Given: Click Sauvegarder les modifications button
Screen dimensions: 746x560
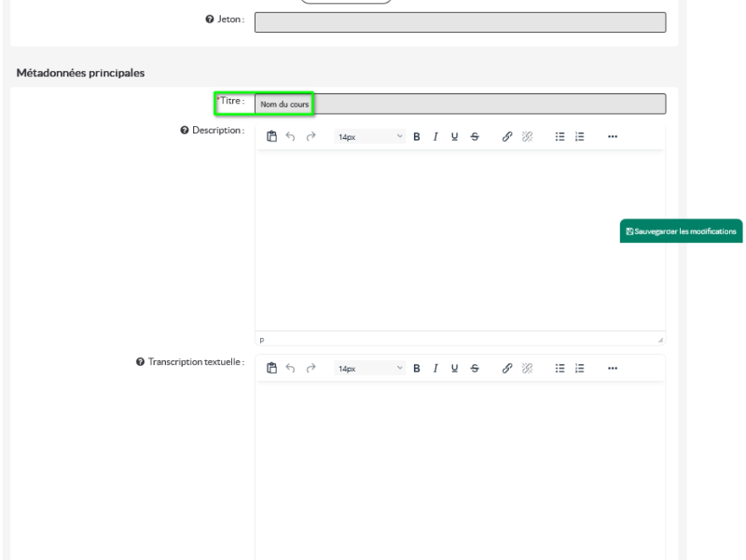Looking at the screenshot, I should pyautogui.click(x=681, y=231).
